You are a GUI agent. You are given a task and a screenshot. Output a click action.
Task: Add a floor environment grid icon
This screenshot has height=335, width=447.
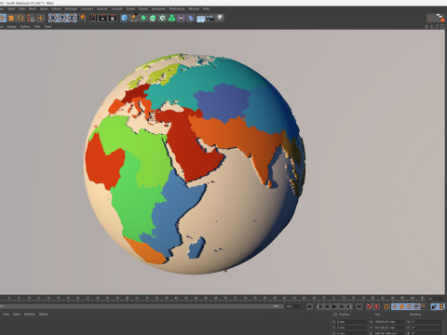(200, 19)
